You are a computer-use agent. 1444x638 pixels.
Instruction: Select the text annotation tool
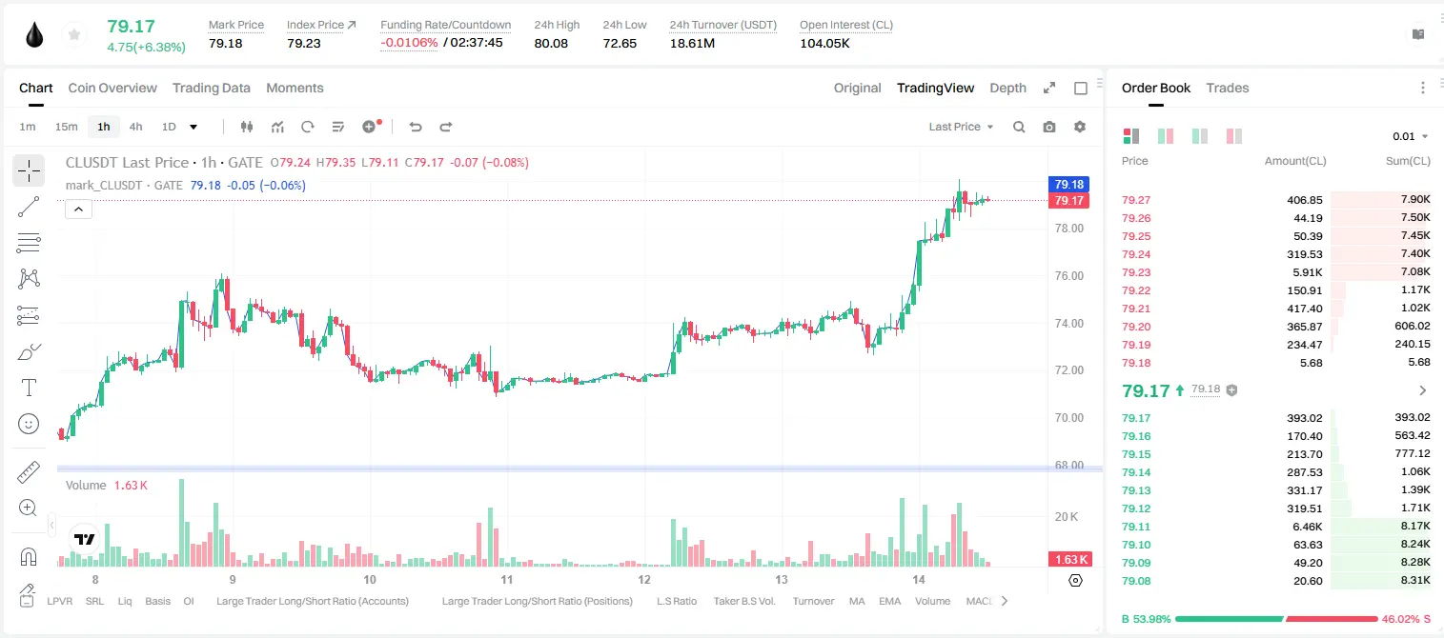pyautogui.click(x=29, y=388)
